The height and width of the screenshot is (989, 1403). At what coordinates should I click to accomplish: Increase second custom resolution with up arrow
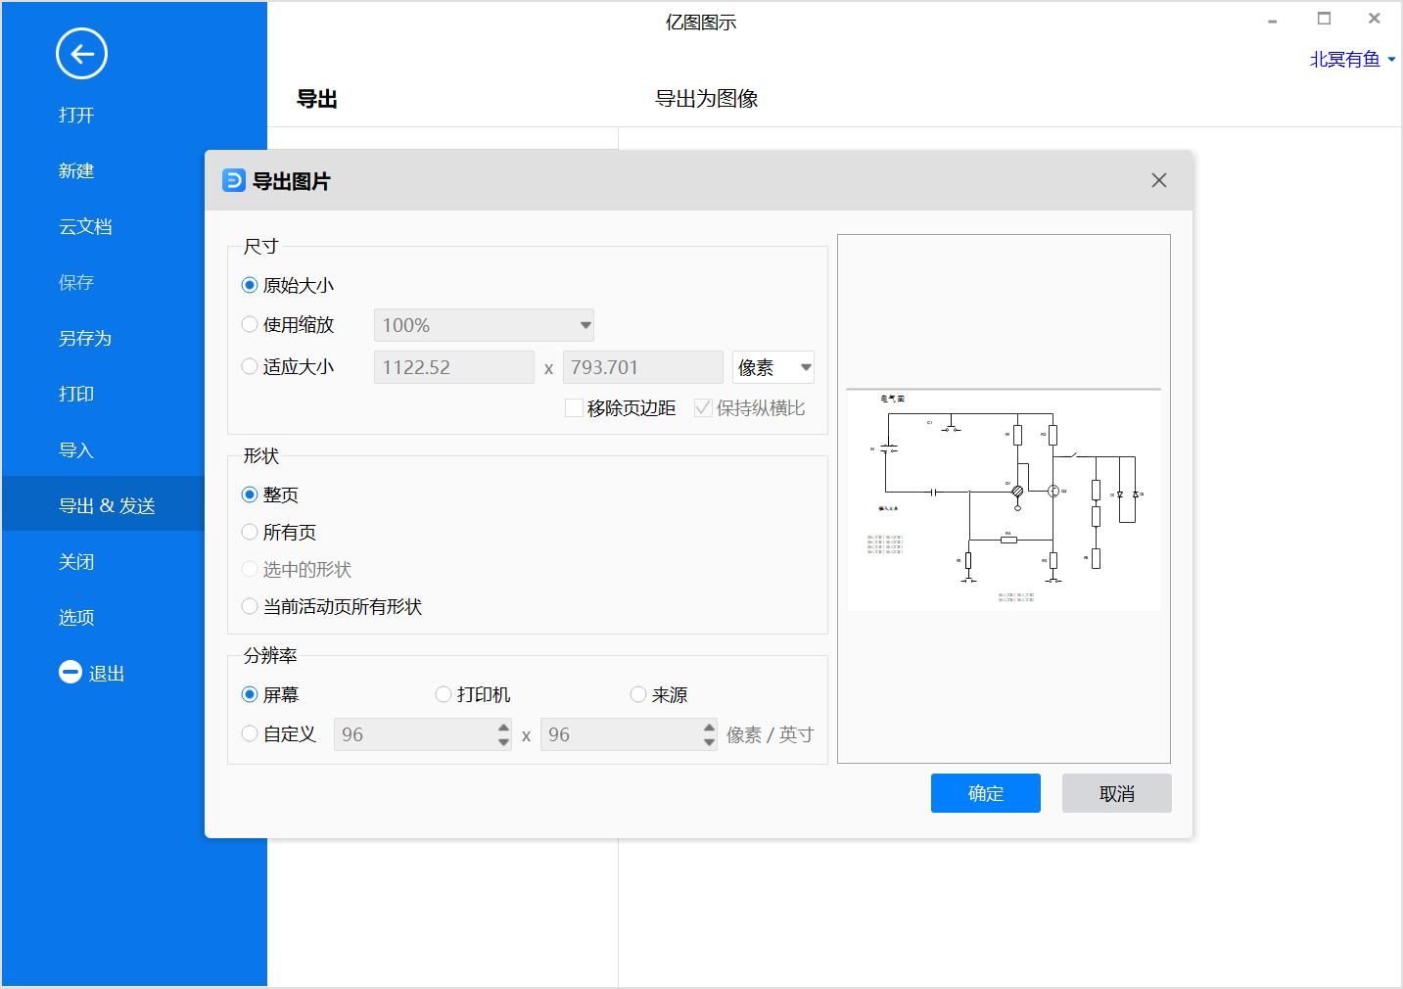tap(709, 728)
